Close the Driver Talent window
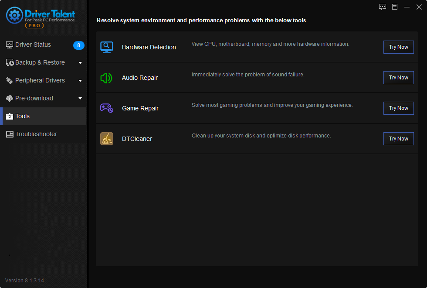Screen dimensions: 427x288 click(x=419, y=7)
